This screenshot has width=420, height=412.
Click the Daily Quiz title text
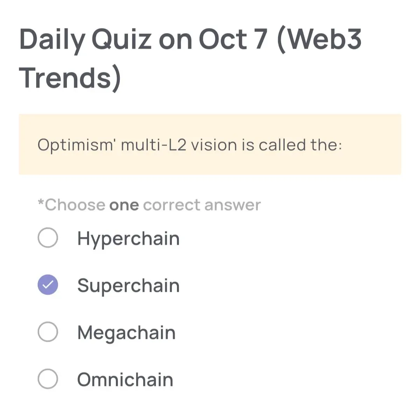click(x=191, y=39)
